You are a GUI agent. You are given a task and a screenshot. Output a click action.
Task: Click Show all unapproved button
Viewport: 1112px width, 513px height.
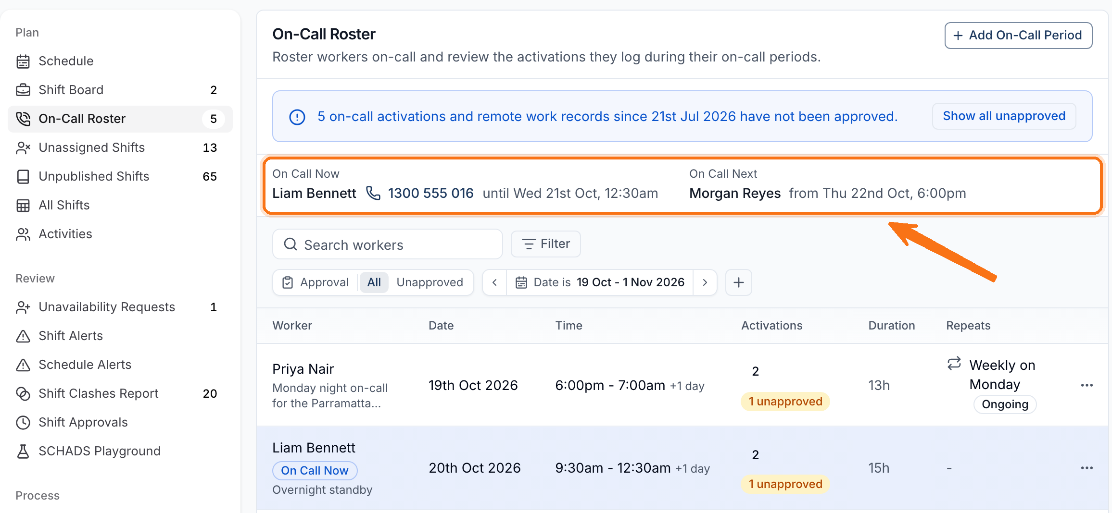pyautogui.click(x=1004, y=116)
